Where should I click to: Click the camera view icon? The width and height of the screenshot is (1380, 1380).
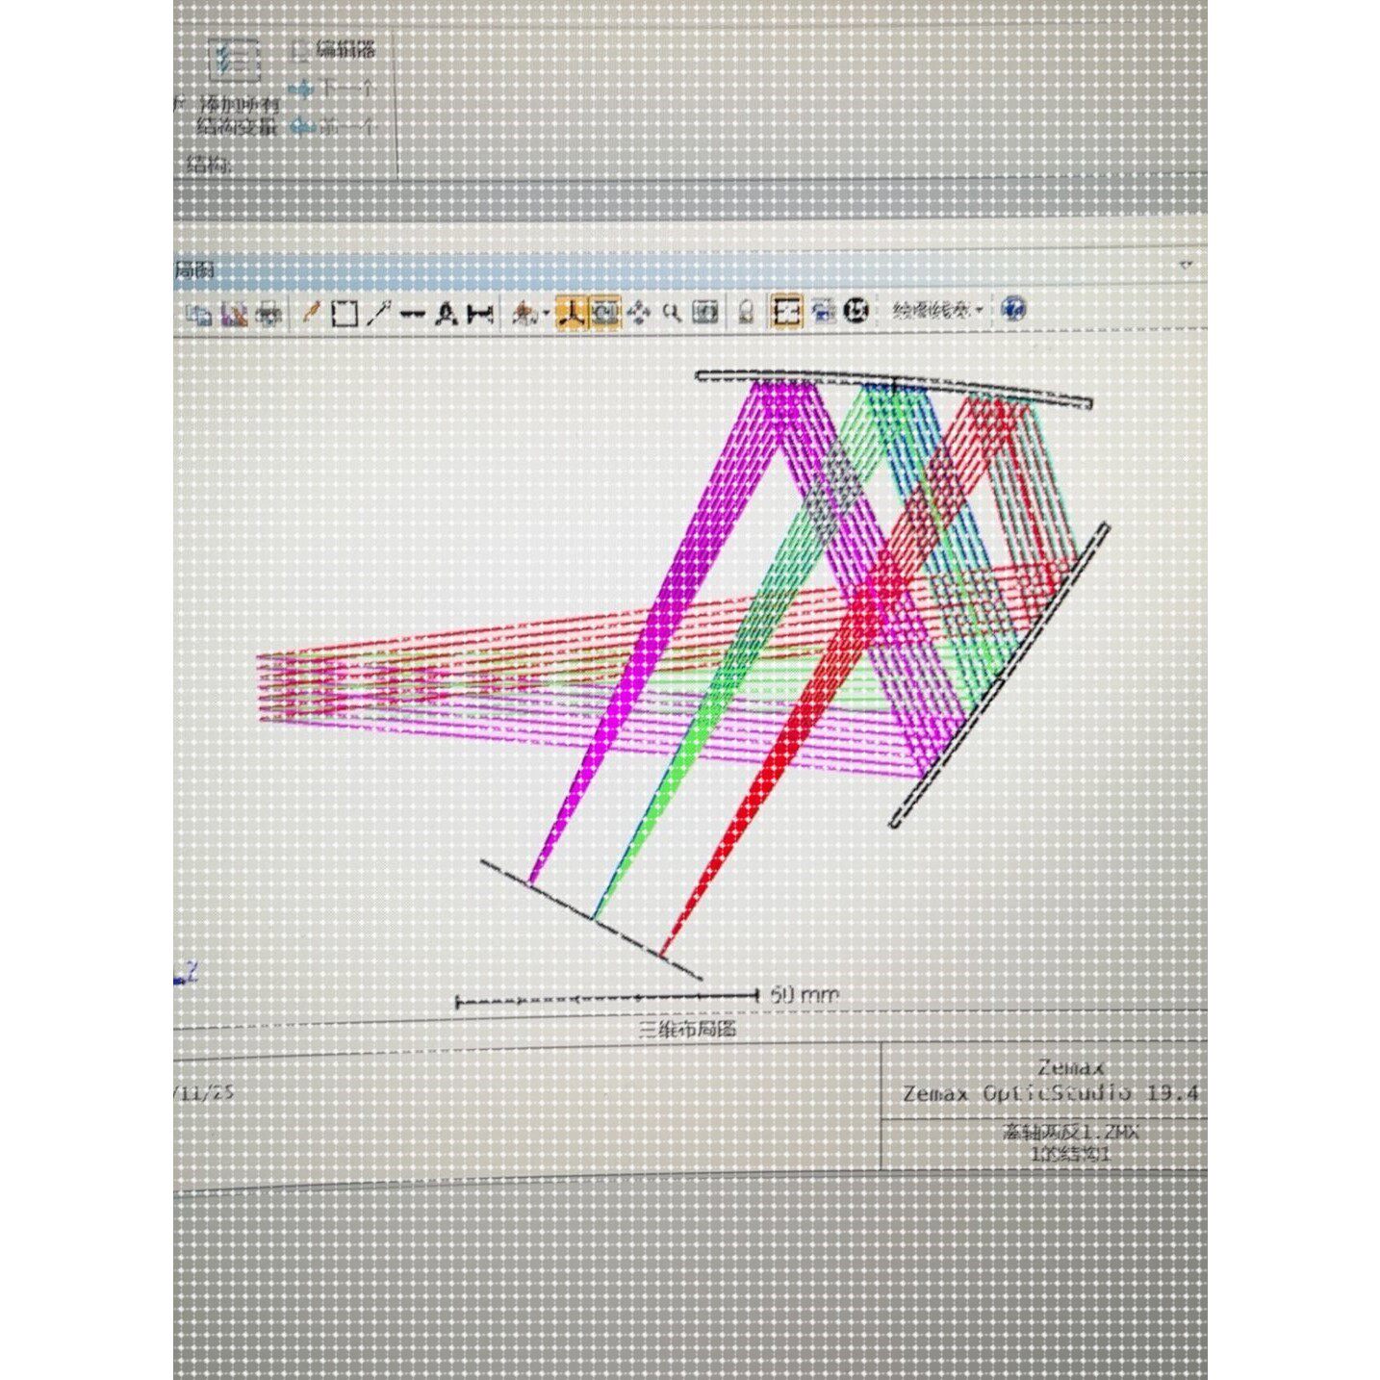click(x=524, y=313)
